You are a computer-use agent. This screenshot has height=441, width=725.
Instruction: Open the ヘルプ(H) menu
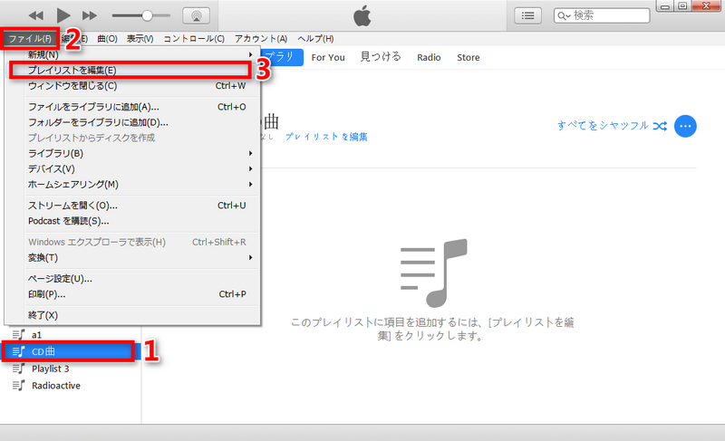click(x=315, y=39)
